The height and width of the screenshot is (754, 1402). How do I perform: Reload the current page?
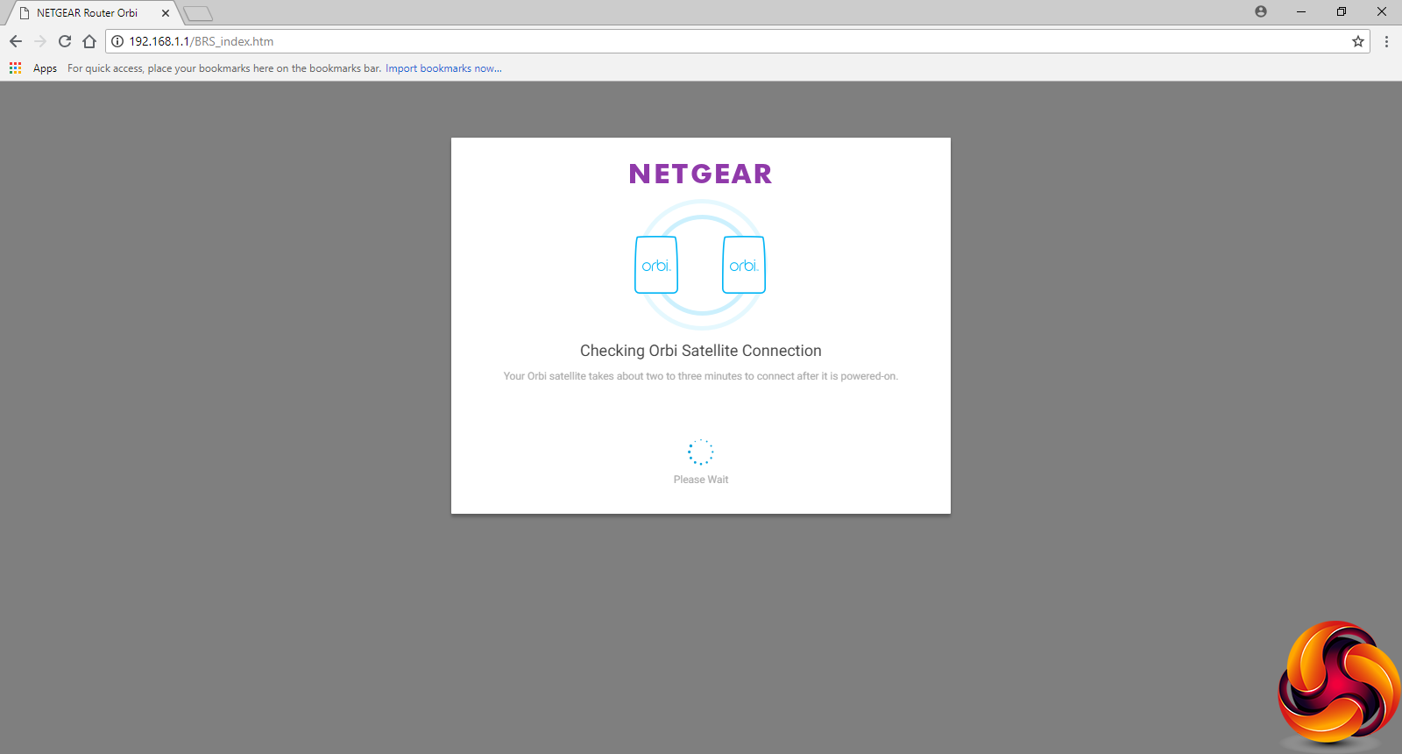65,41
